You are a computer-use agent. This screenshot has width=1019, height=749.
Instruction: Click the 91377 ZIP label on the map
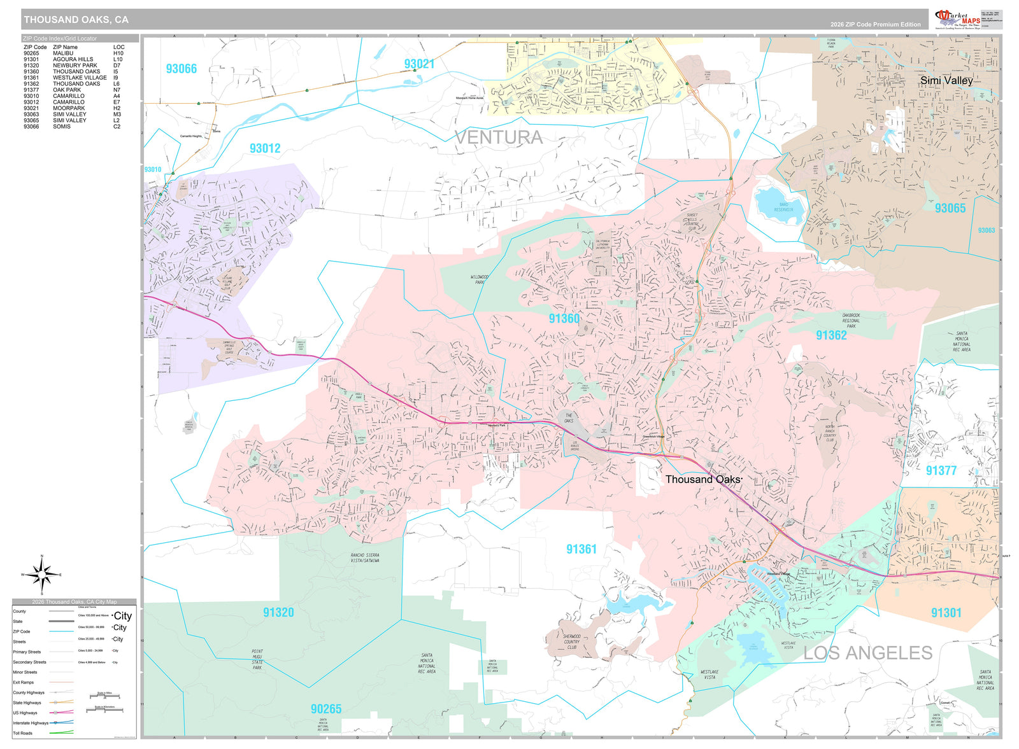(x=941, y=471)
